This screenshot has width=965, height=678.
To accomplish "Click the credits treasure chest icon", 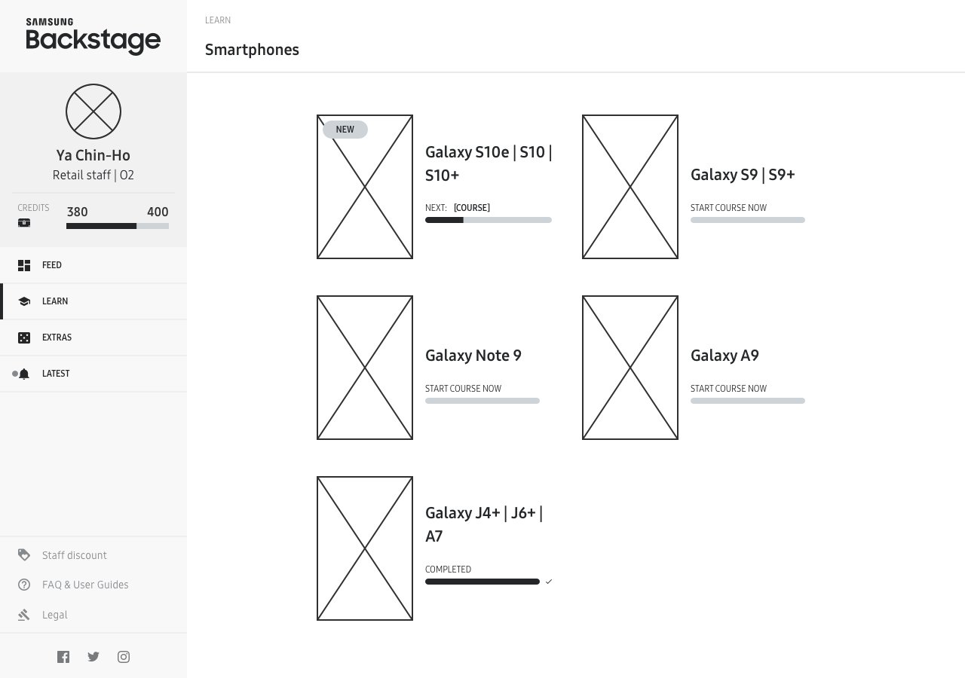I will pyautogui.click(x=24, y=223).
